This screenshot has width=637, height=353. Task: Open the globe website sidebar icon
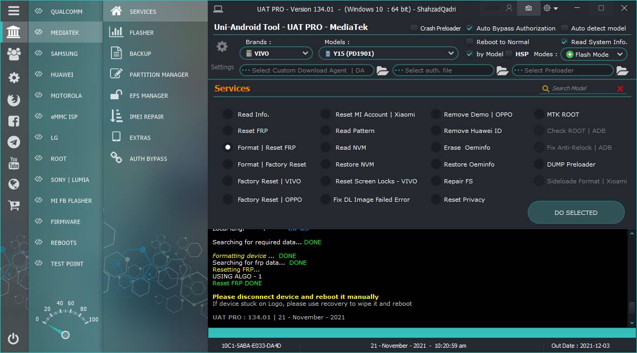14,184
